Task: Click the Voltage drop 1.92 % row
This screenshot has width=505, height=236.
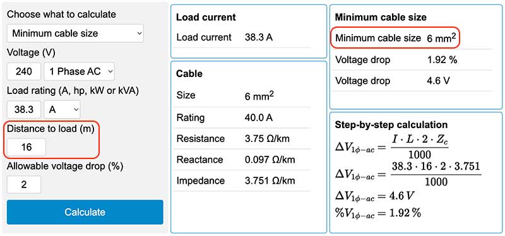Action: tap(413, 60)
